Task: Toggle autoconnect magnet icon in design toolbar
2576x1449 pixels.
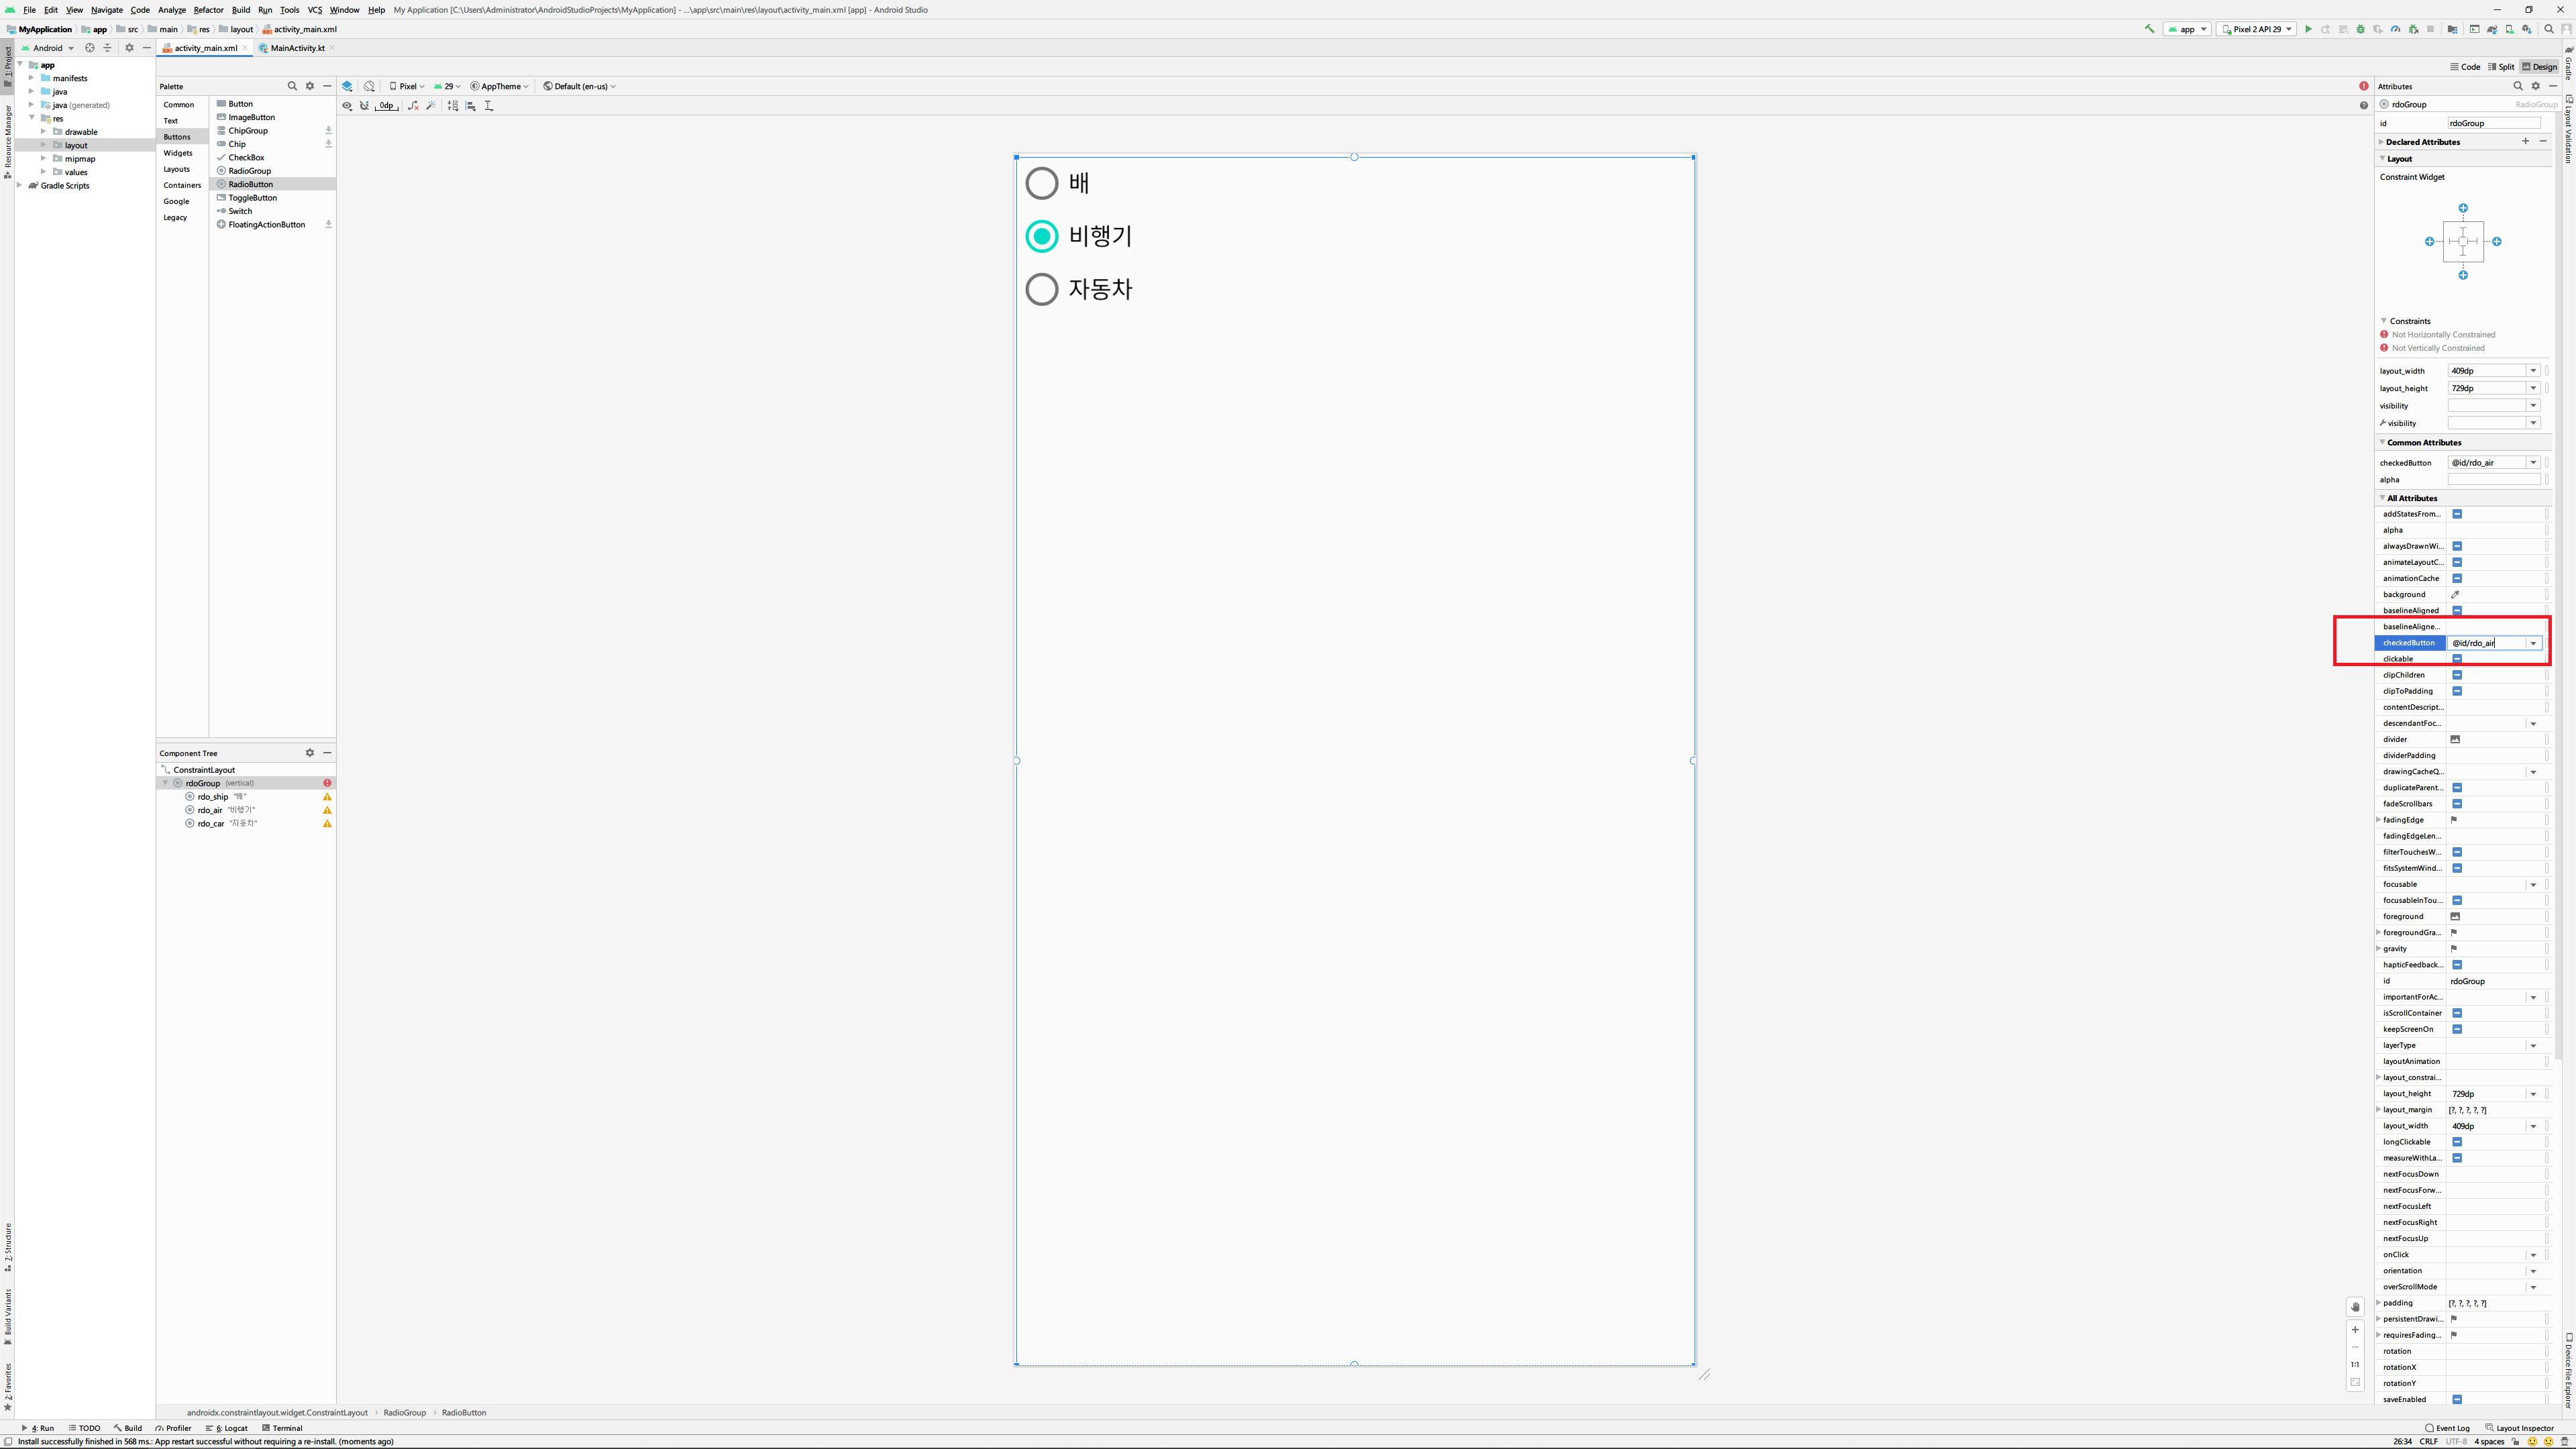Action: point(365,106)
